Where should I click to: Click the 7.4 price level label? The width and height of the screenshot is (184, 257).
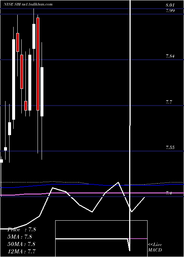[x=169, y=193]
